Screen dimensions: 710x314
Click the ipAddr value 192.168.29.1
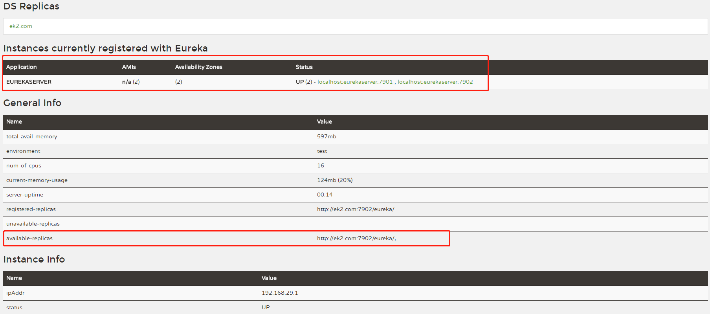pyautogui.click(x=280, y=293)
